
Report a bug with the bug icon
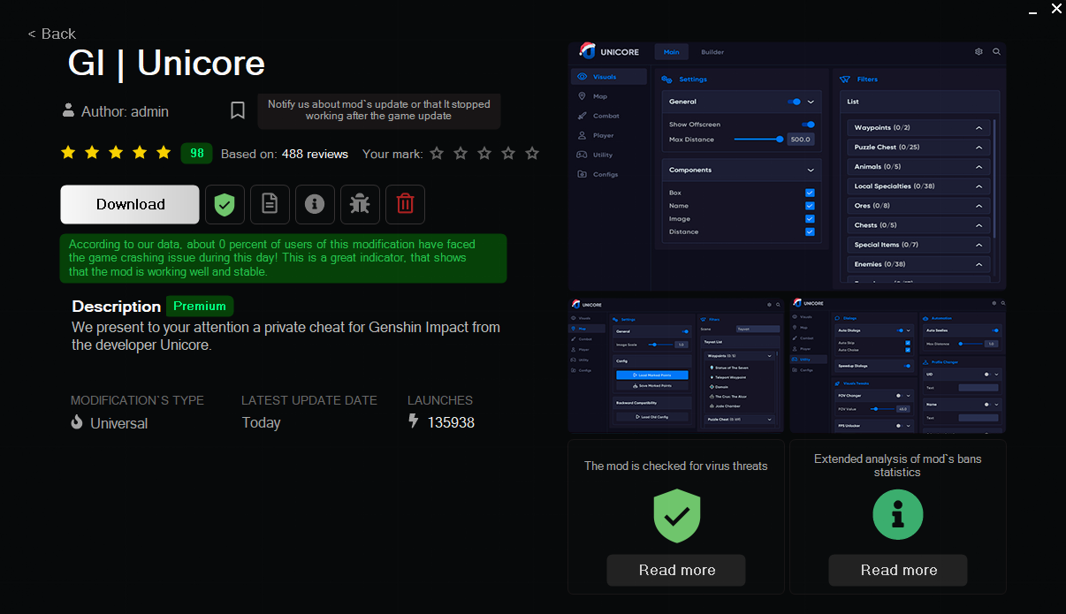click(x=360, y=204)
